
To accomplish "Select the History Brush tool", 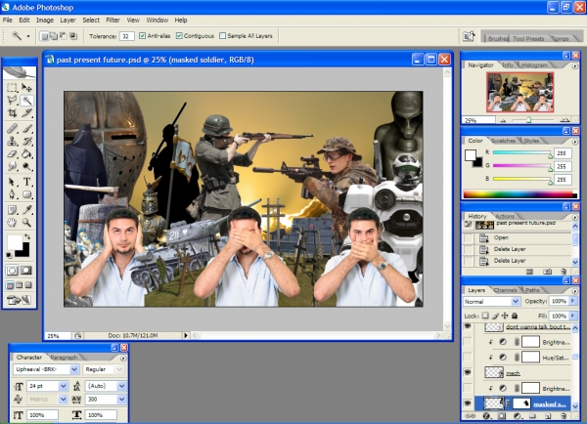I will tap(26, 142).
